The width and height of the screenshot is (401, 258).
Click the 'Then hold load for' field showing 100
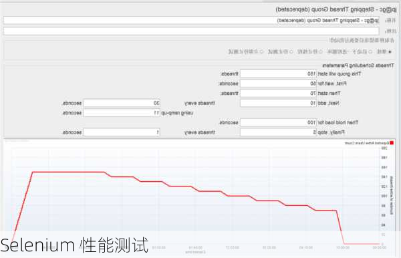tap(278, 122)
